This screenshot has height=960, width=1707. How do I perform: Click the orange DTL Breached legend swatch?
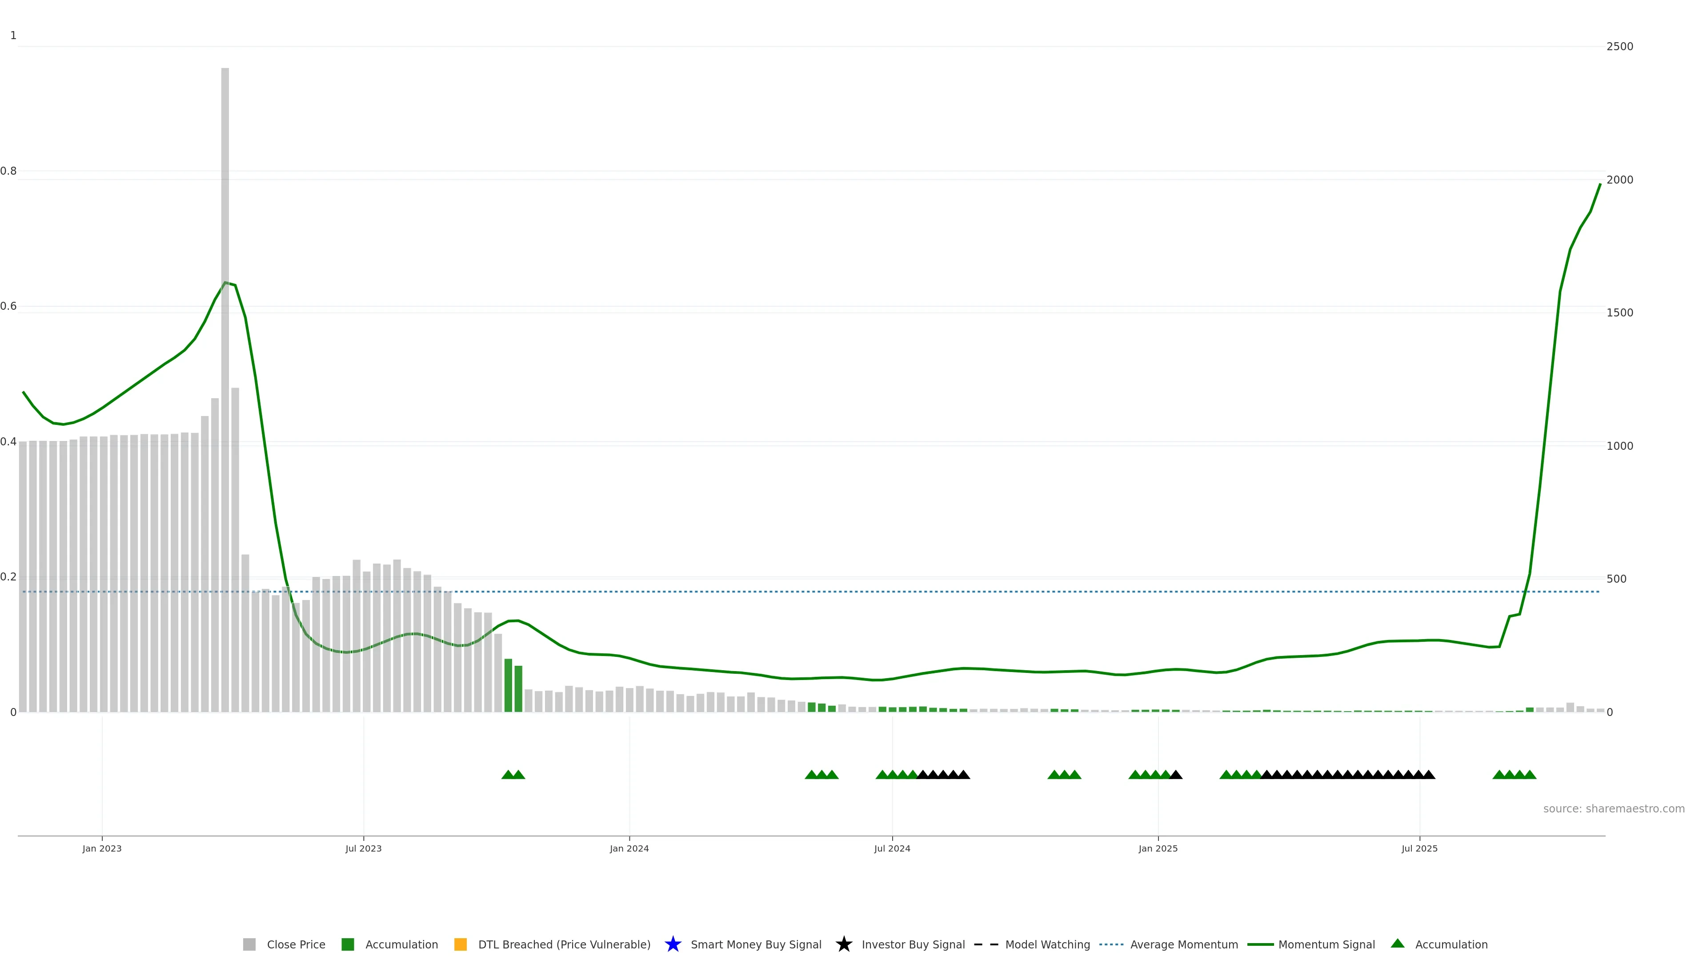tap(460, 944)
